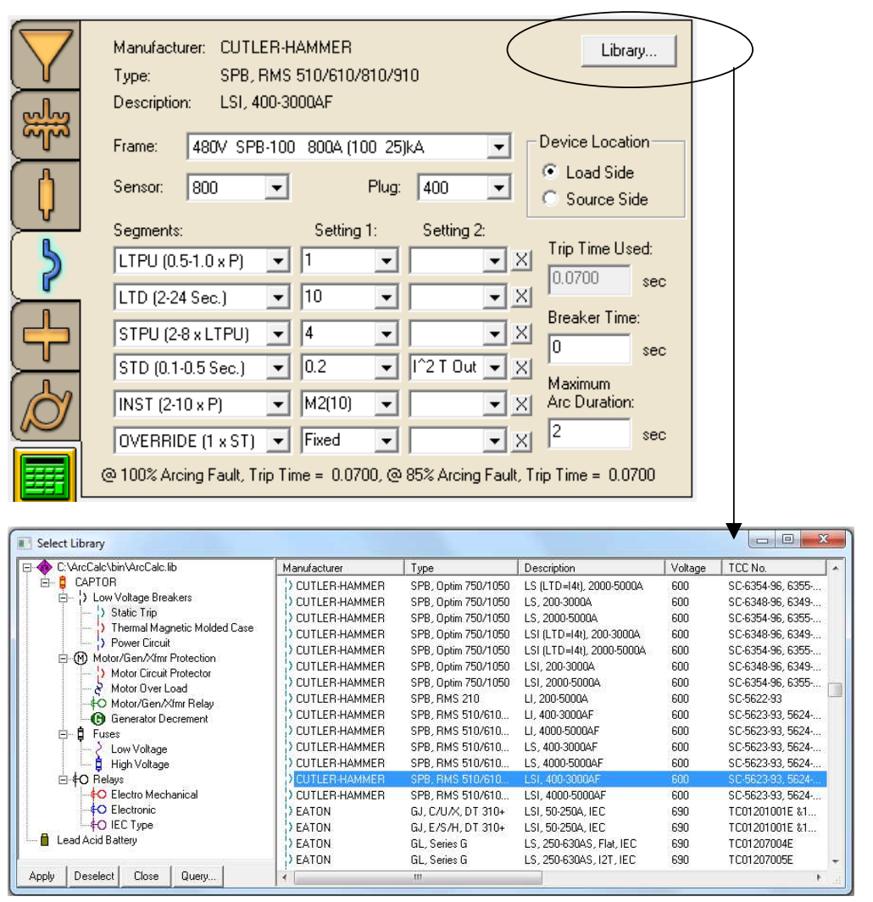The height and width of the screenshot is (902, 873).
Task: Click the Query... button
Action: 198,876
